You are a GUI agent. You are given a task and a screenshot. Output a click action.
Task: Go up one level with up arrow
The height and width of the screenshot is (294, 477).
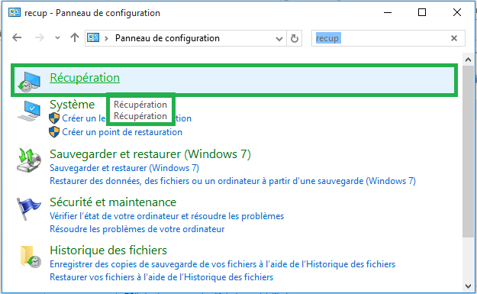click(75, 37)
